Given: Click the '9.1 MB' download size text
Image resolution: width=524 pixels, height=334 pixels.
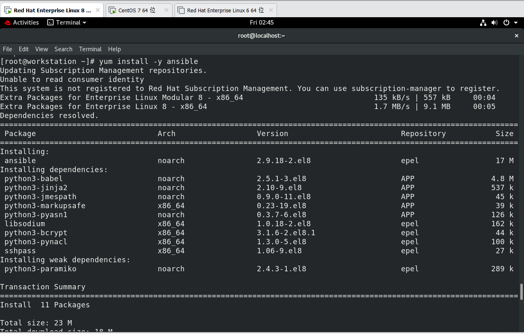Looking at the screenshot, I should 437,107.
